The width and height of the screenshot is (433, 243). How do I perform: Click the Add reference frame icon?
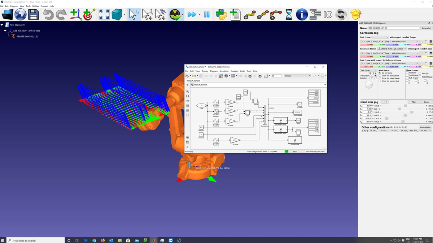tap(76, 15)
